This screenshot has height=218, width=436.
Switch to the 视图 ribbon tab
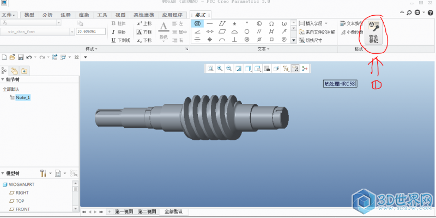[120, 15]
